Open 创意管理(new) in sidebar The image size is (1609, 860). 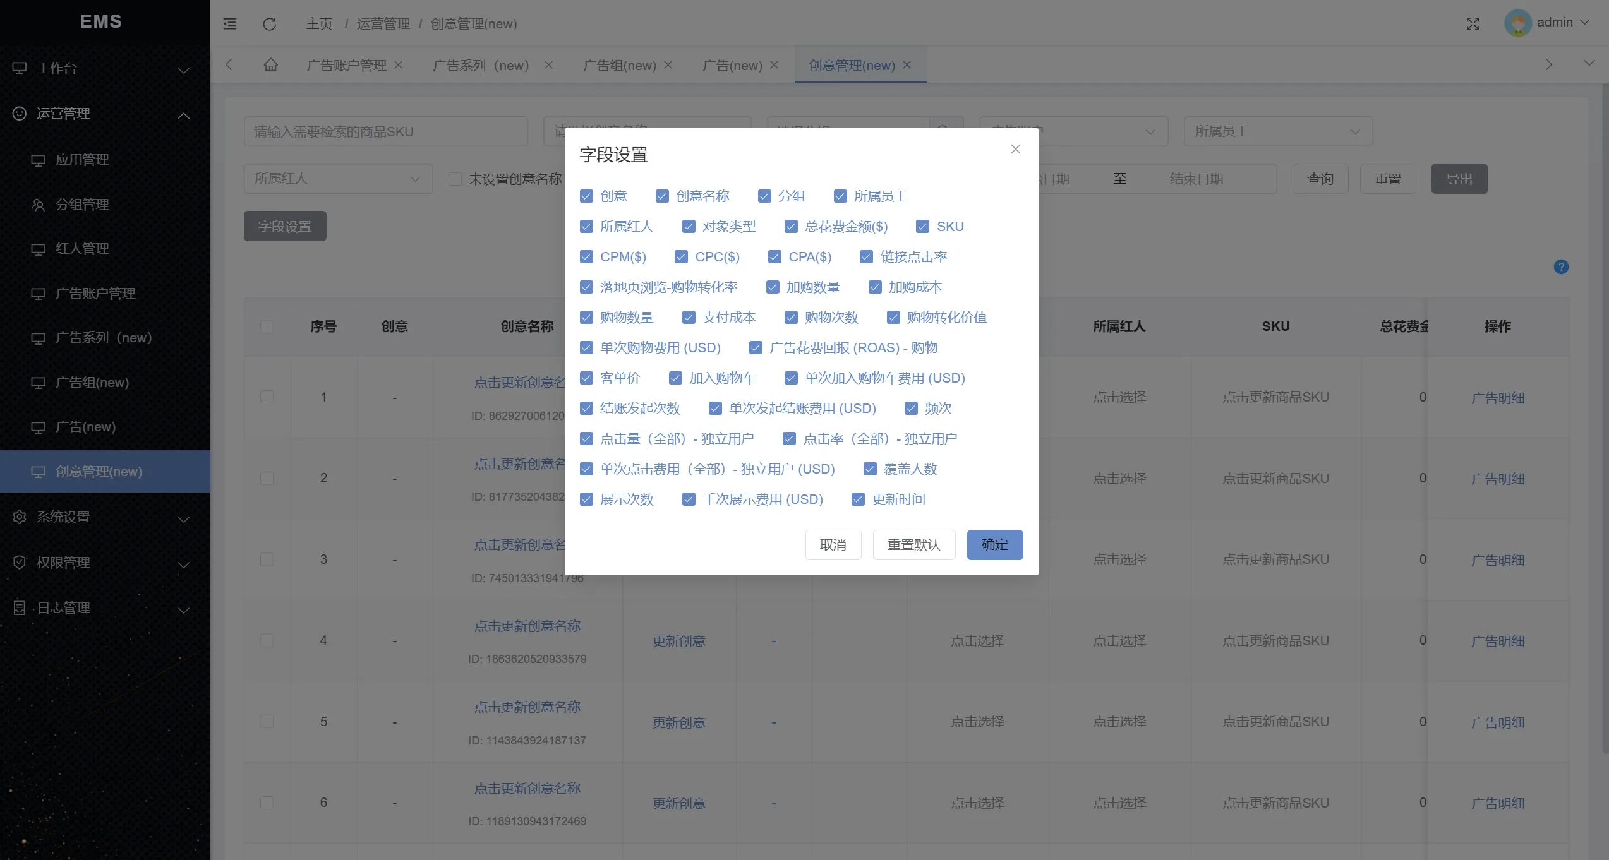pyautogui.click(x=105, y=472)
